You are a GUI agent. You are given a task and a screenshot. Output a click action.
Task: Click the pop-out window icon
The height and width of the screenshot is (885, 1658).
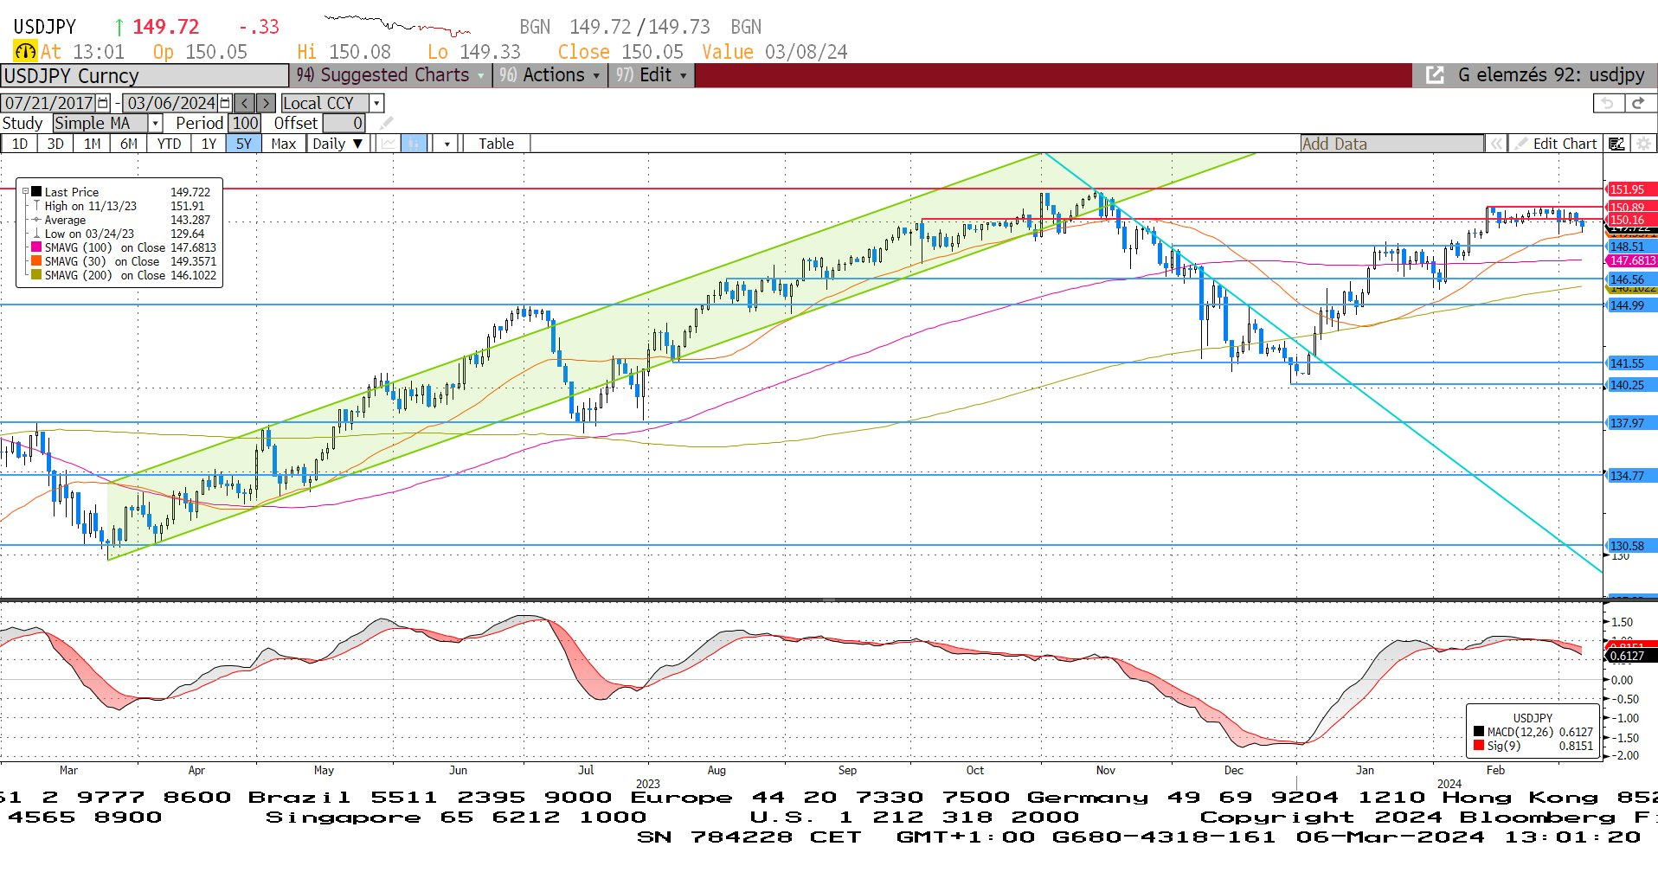click(x=1435, y=75)
